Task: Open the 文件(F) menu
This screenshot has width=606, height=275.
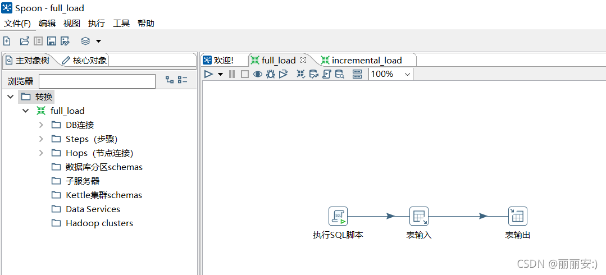Action: pos(17,23)
